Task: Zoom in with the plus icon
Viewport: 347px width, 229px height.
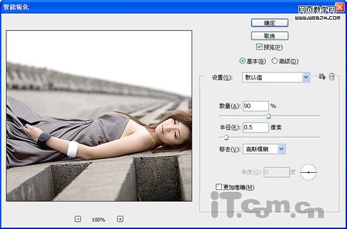Action: (x=120, y=219)
